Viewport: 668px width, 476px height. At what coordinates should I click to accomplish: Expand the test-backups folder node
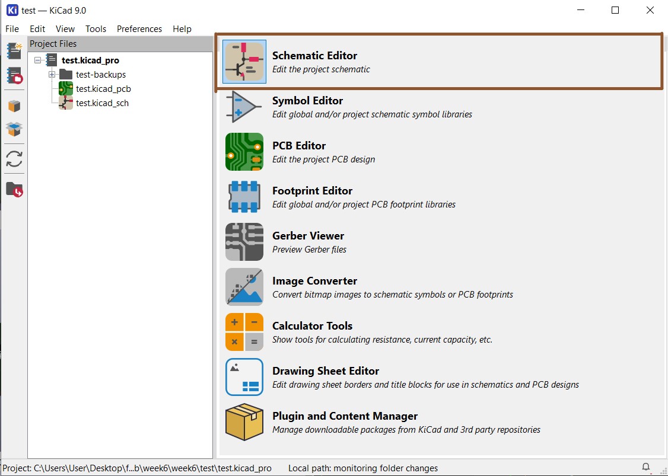[52, 75]
